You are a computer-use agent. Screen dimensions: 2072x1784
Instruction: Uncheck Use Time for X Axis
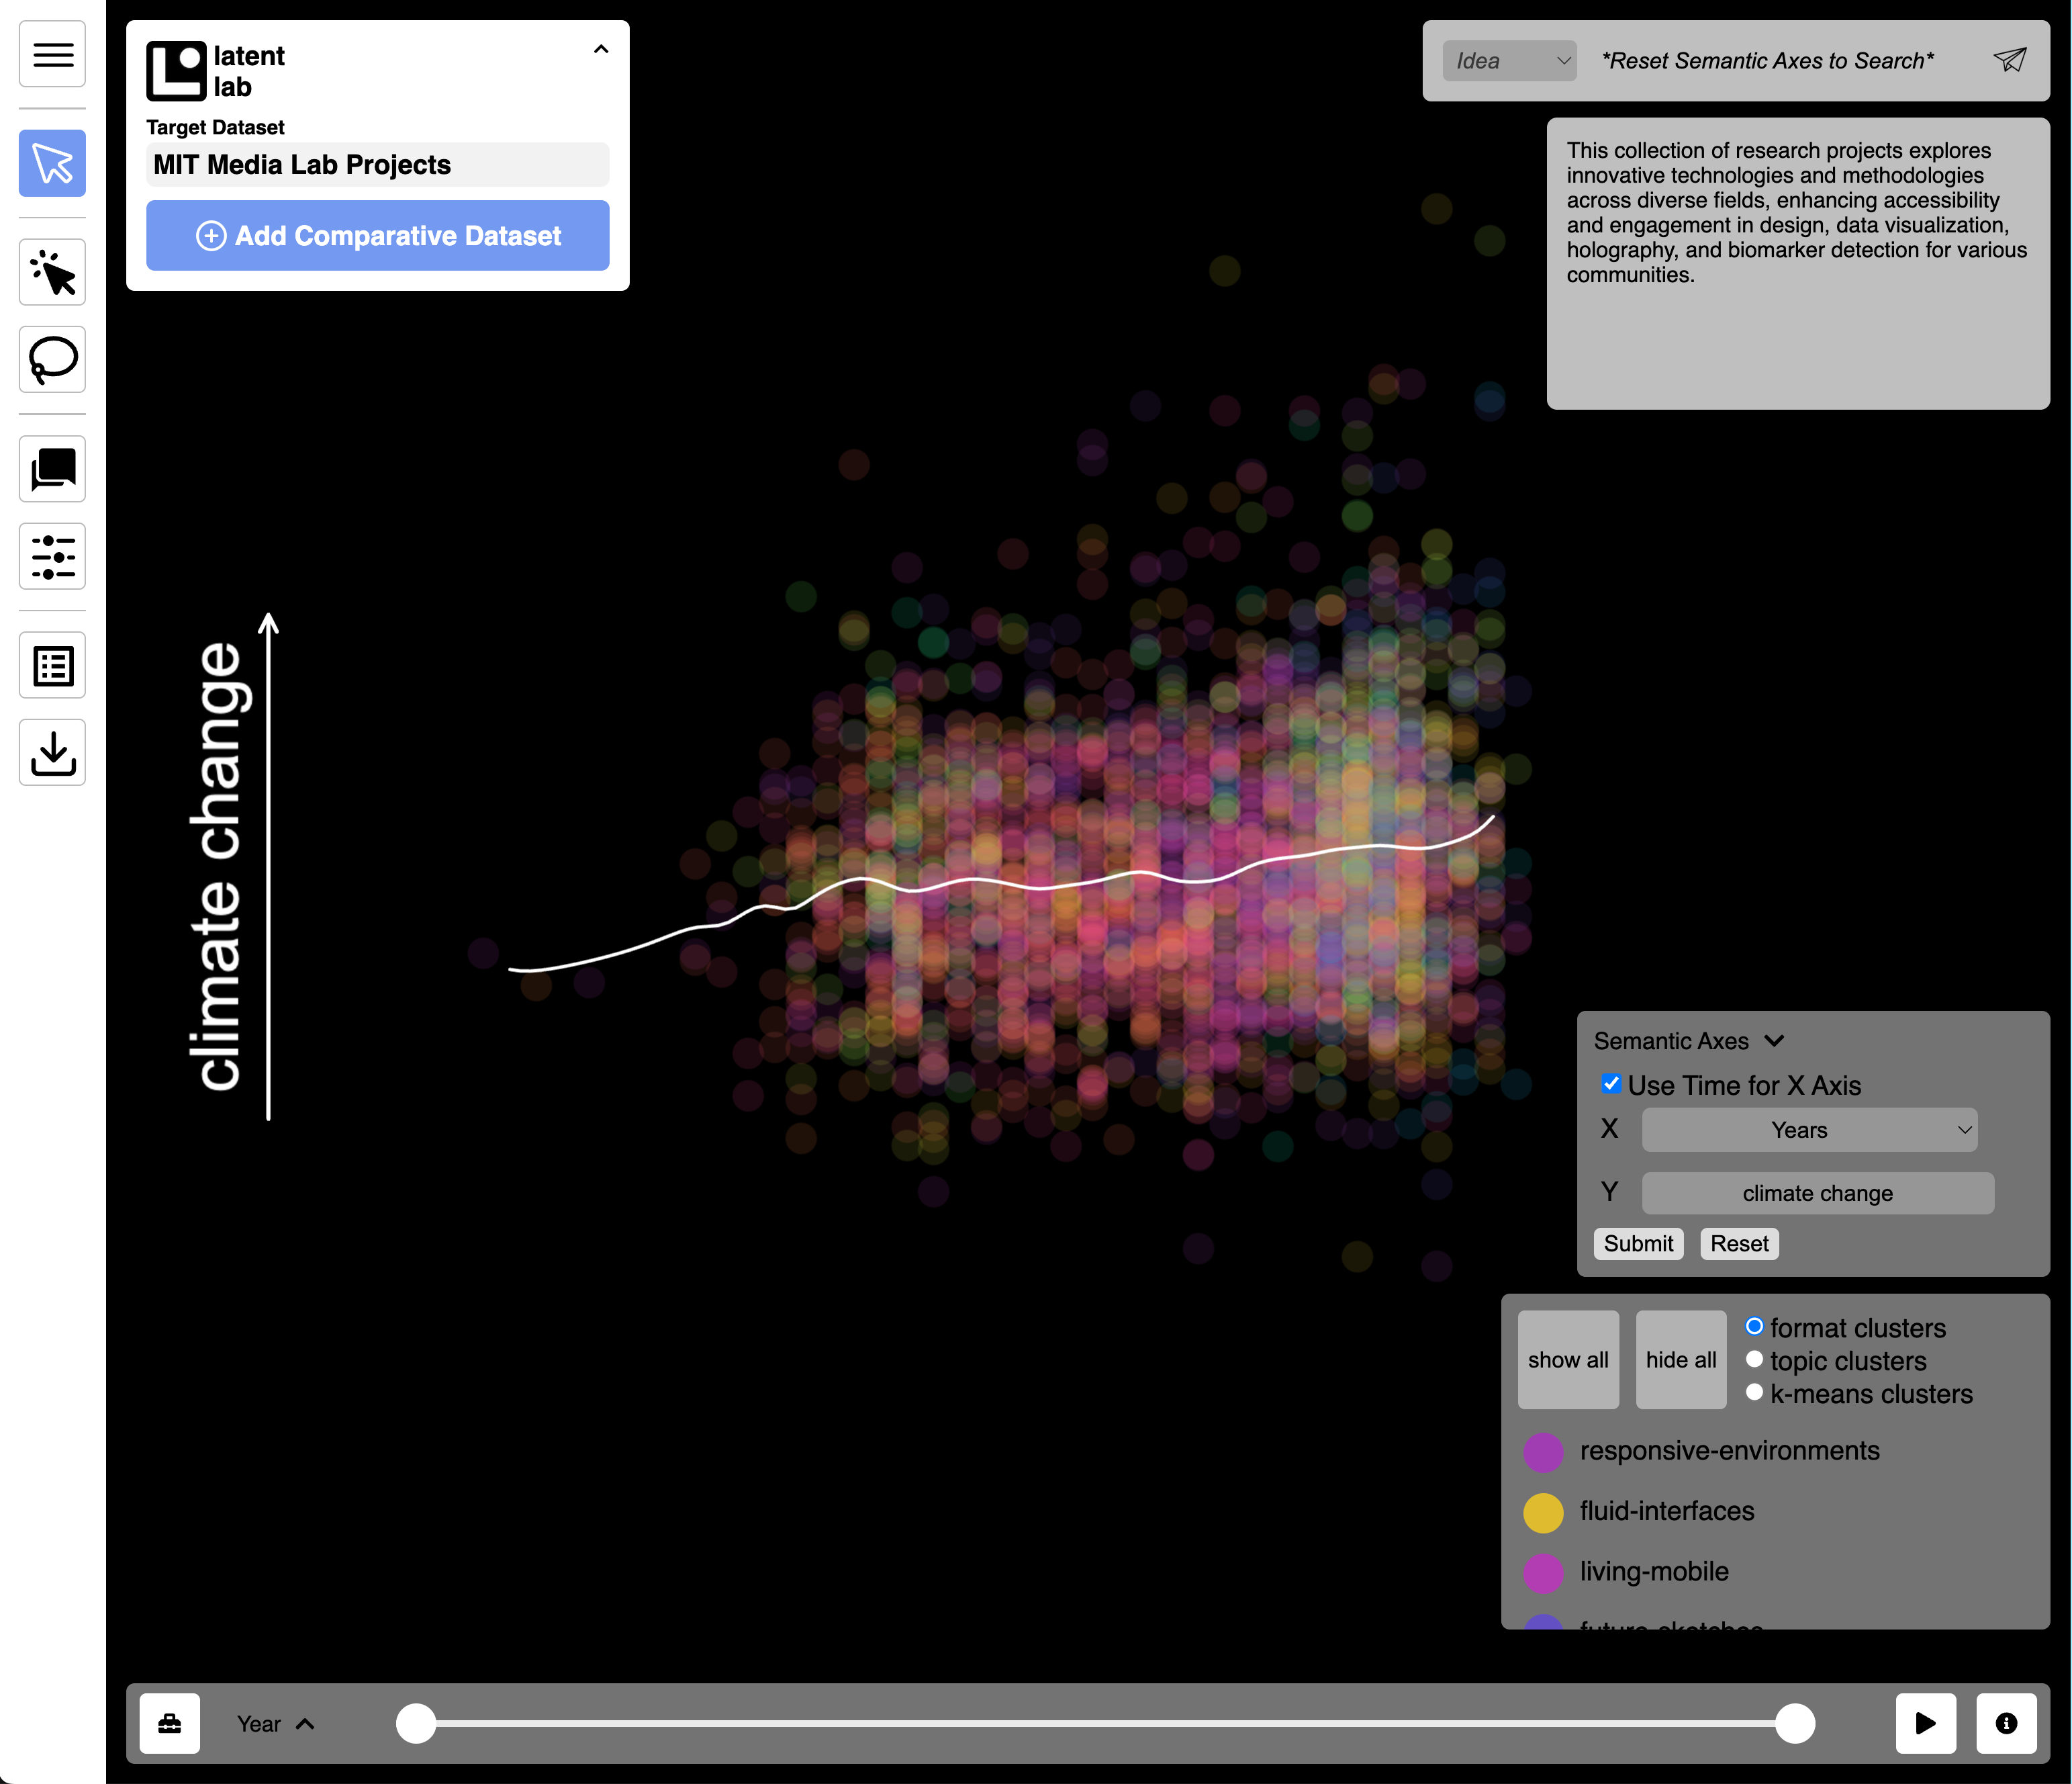tap(1611, 1083)
